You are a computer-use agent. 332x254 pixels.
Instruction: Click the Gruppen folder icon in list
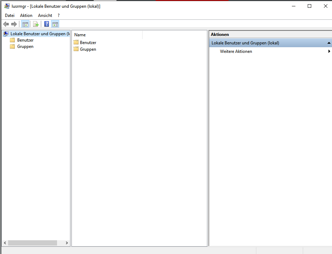pyautogui.click(x=76, y=49)
